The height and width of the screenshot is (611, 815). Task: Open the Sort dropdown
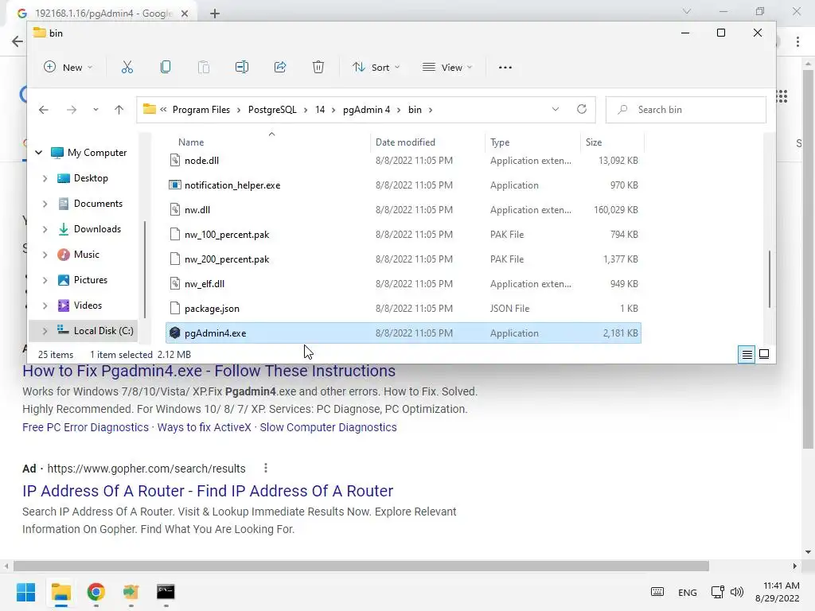click(376, 67)
